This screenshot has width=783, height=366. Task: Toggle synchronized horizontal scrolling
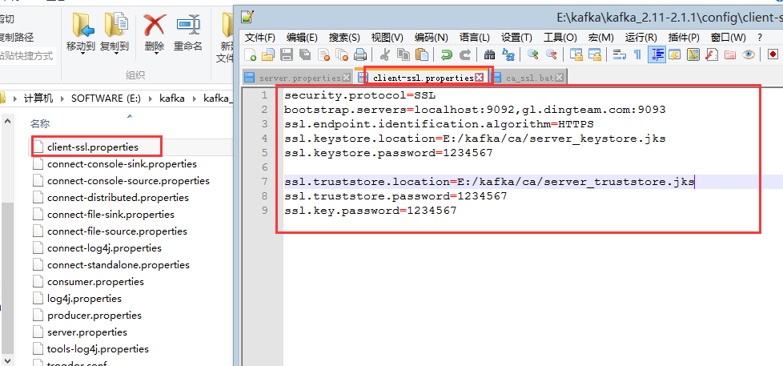tap(594, 55)
